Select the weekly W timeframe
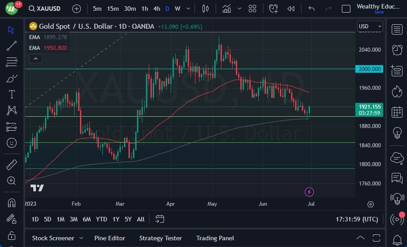Image resolution: width=407 pixels, height=247 pixels. 177,9
